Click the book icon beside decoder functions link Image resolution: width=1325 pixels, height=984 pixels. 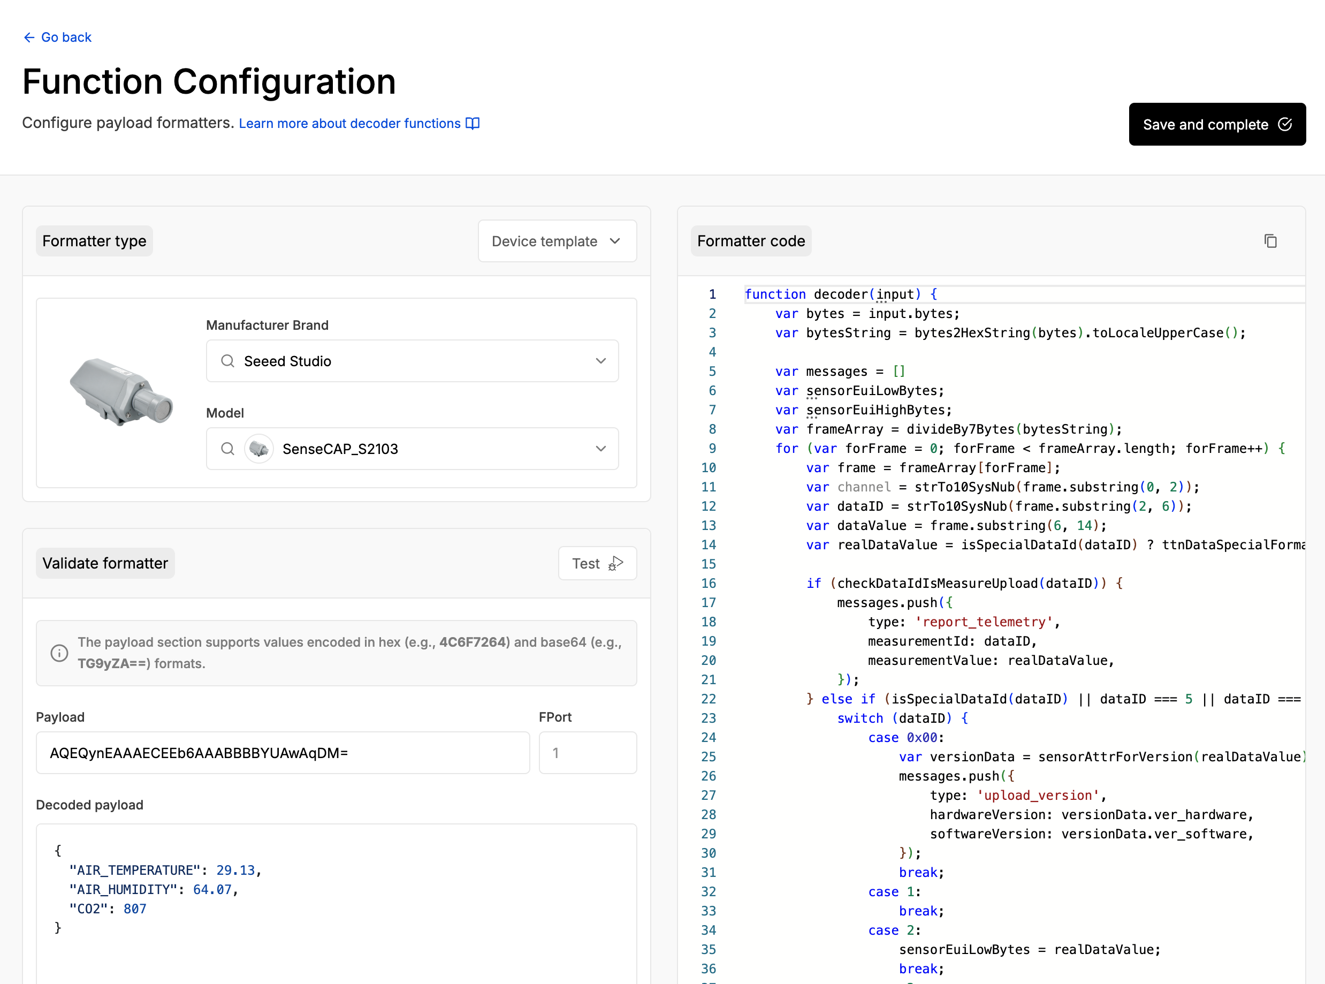click(473, 123)
